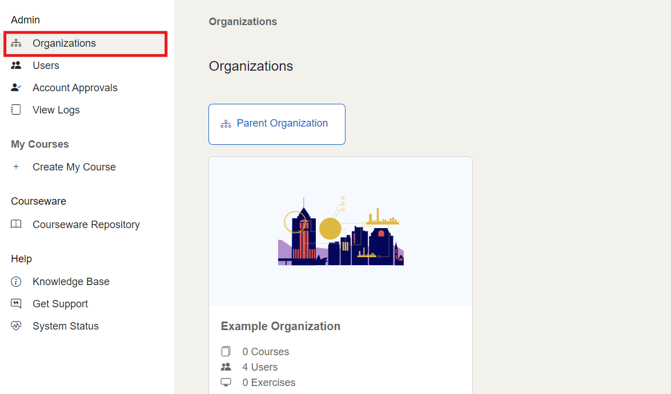Click the '0 Exercises' text on card

[x=269, y=383]
